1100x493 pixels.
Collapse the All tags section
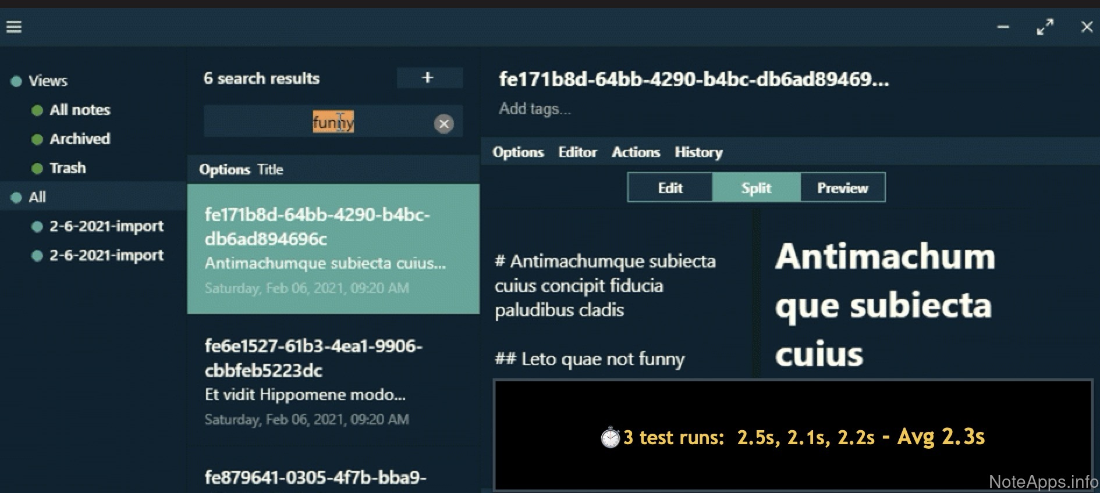click(16, 198)
